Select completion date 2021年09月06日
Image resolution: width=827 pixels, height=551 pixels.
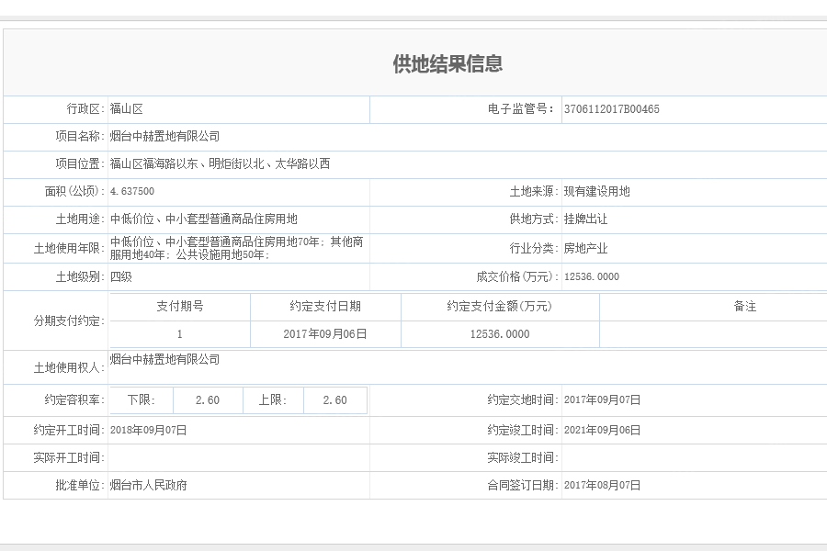pos(602,431)
